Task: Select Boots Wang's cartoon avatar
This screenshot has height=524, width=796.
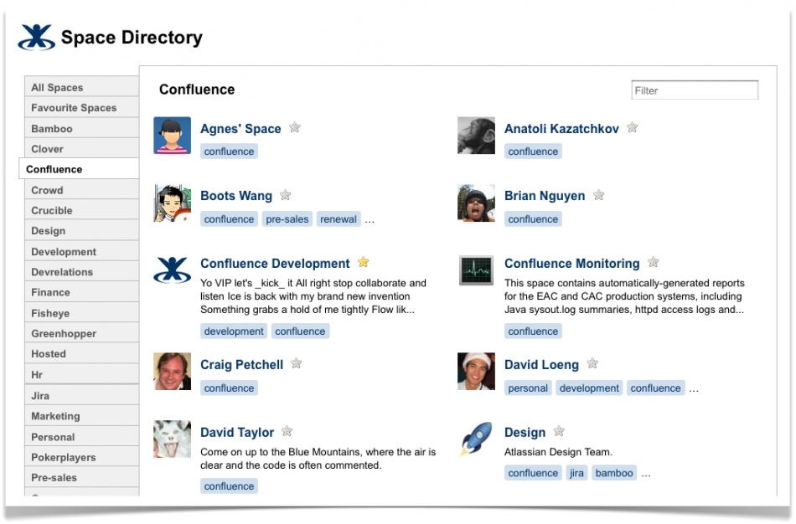Action: 172,203
